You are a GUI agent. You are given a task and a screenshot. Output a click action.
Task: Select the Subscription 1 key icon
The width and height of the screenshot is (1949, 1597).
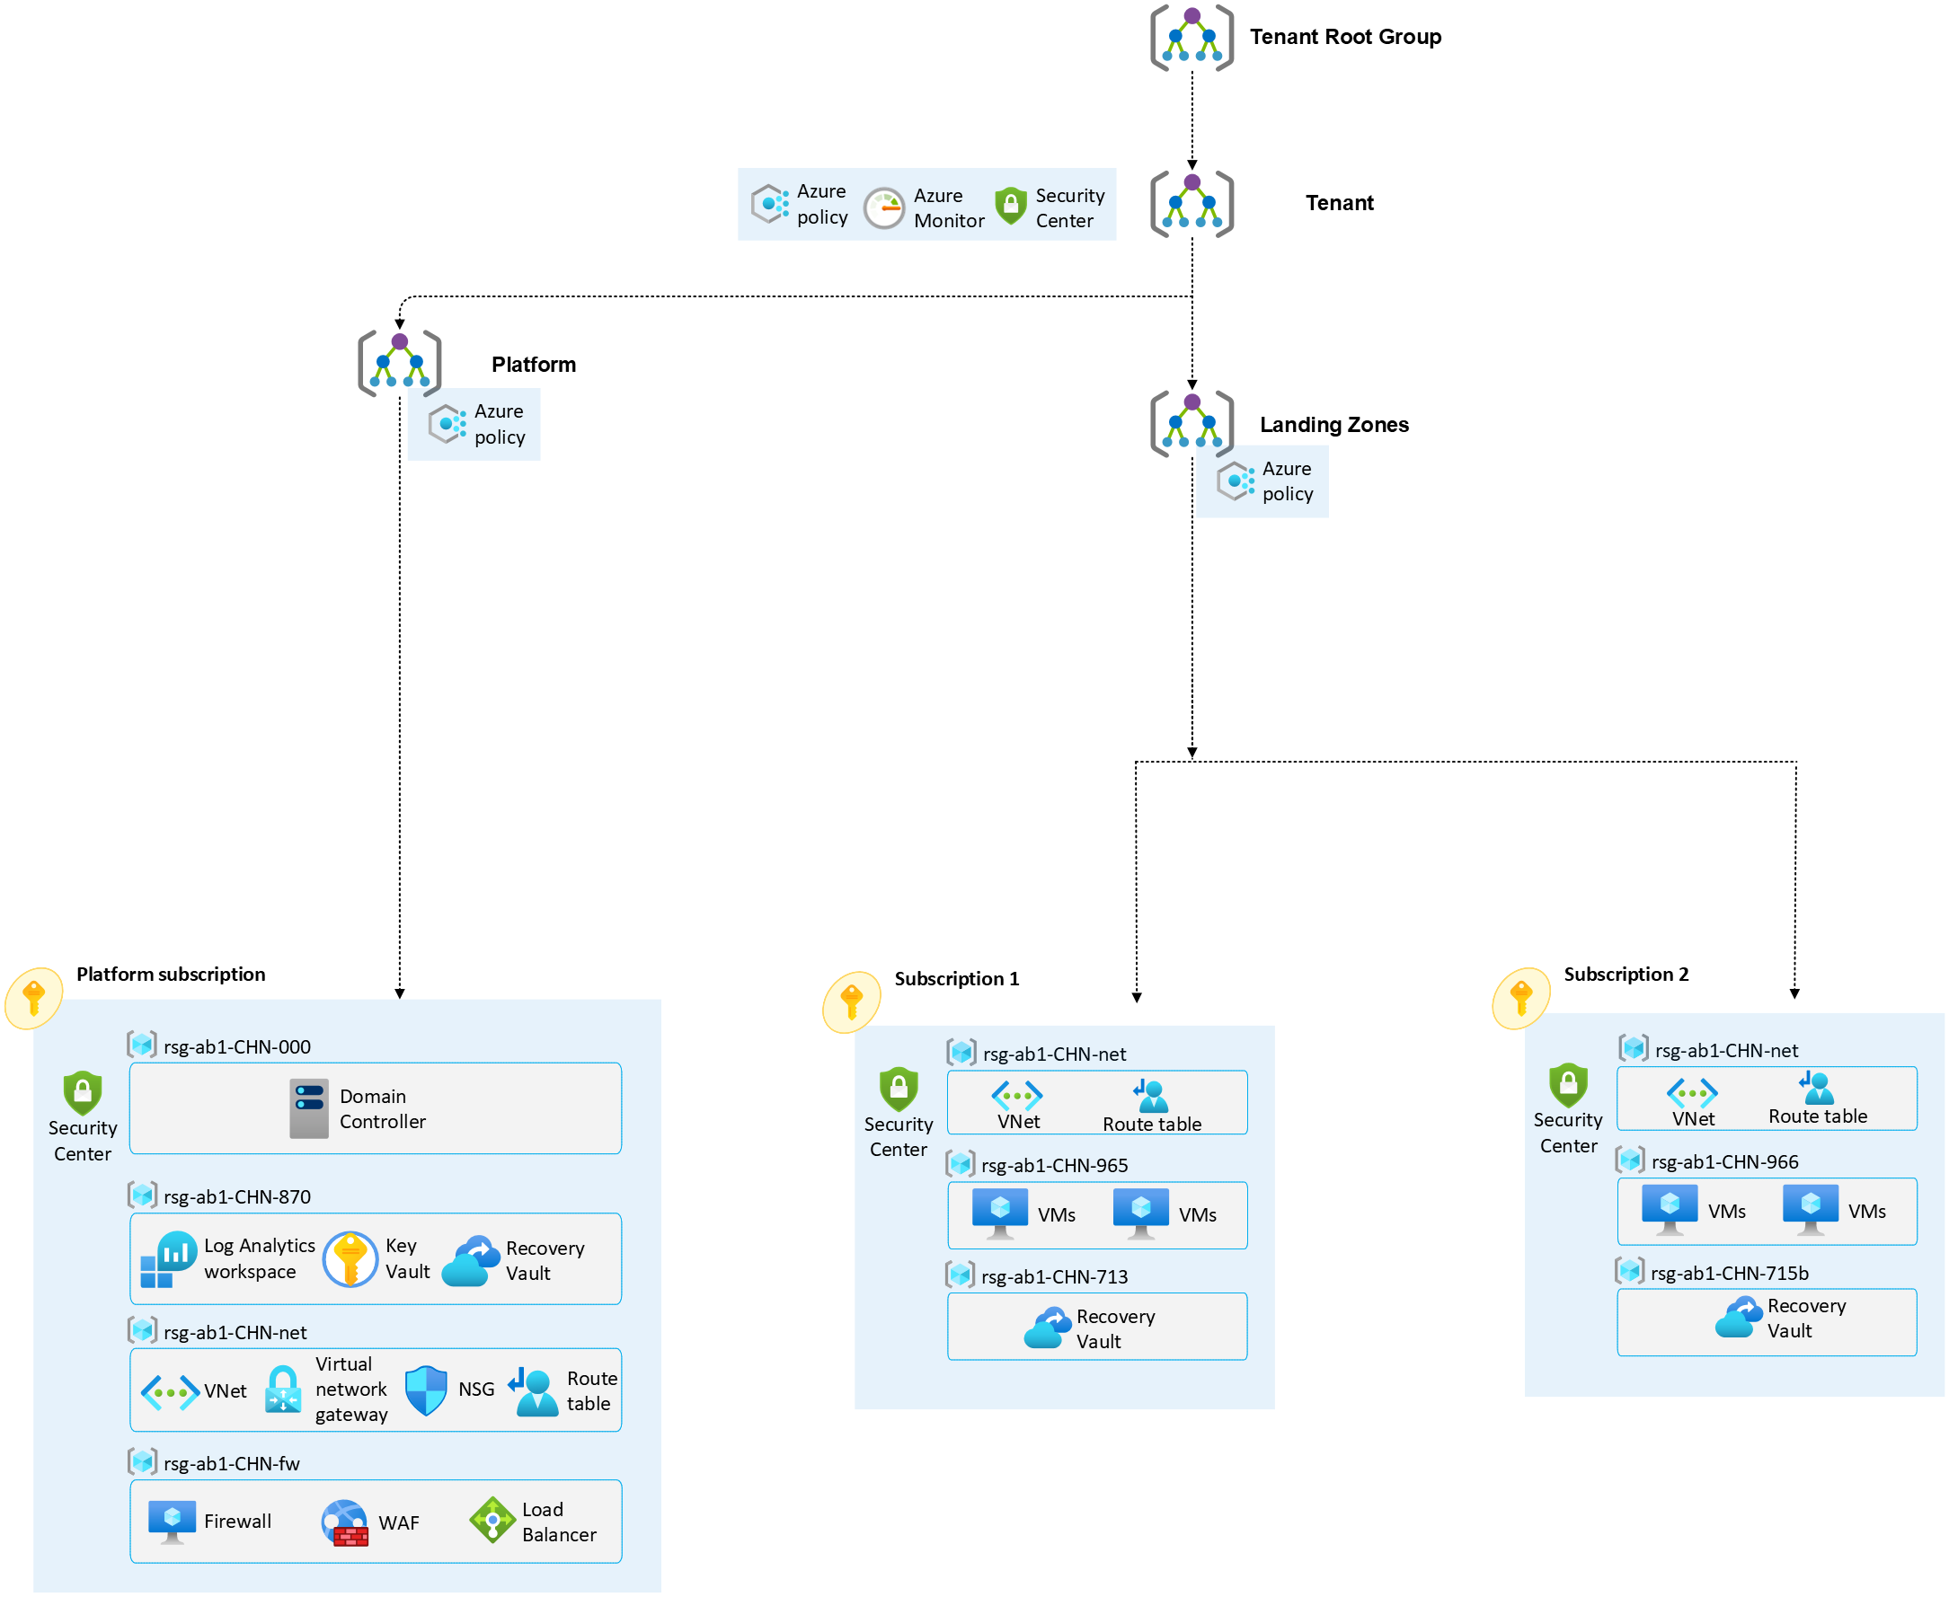(851, 1001)
